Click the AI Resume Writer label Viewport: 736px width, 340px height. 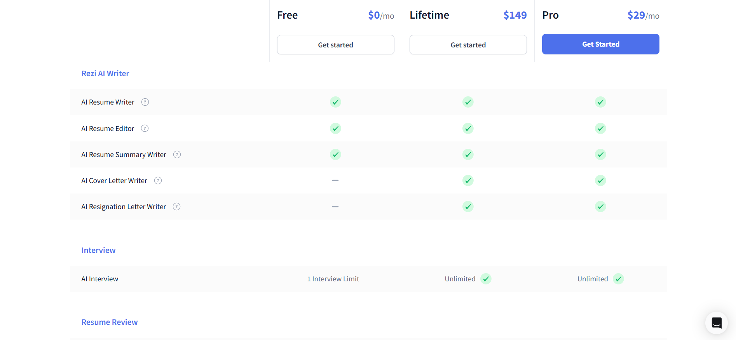(x=108, y=102)
